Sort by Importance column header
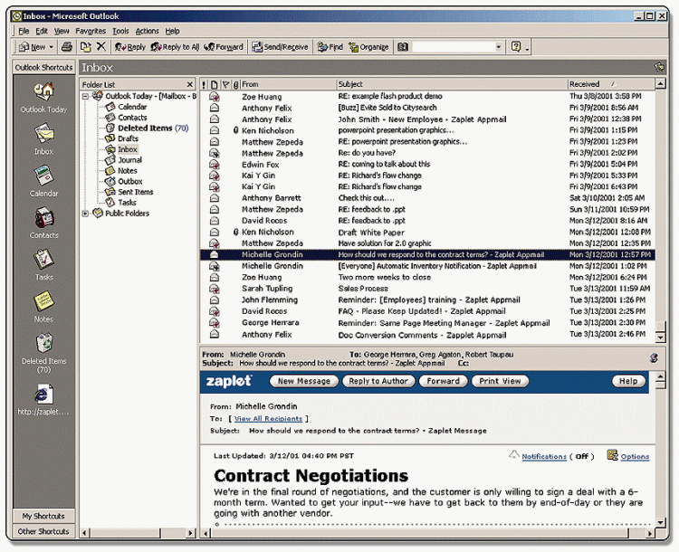 (x=204, y=84)
